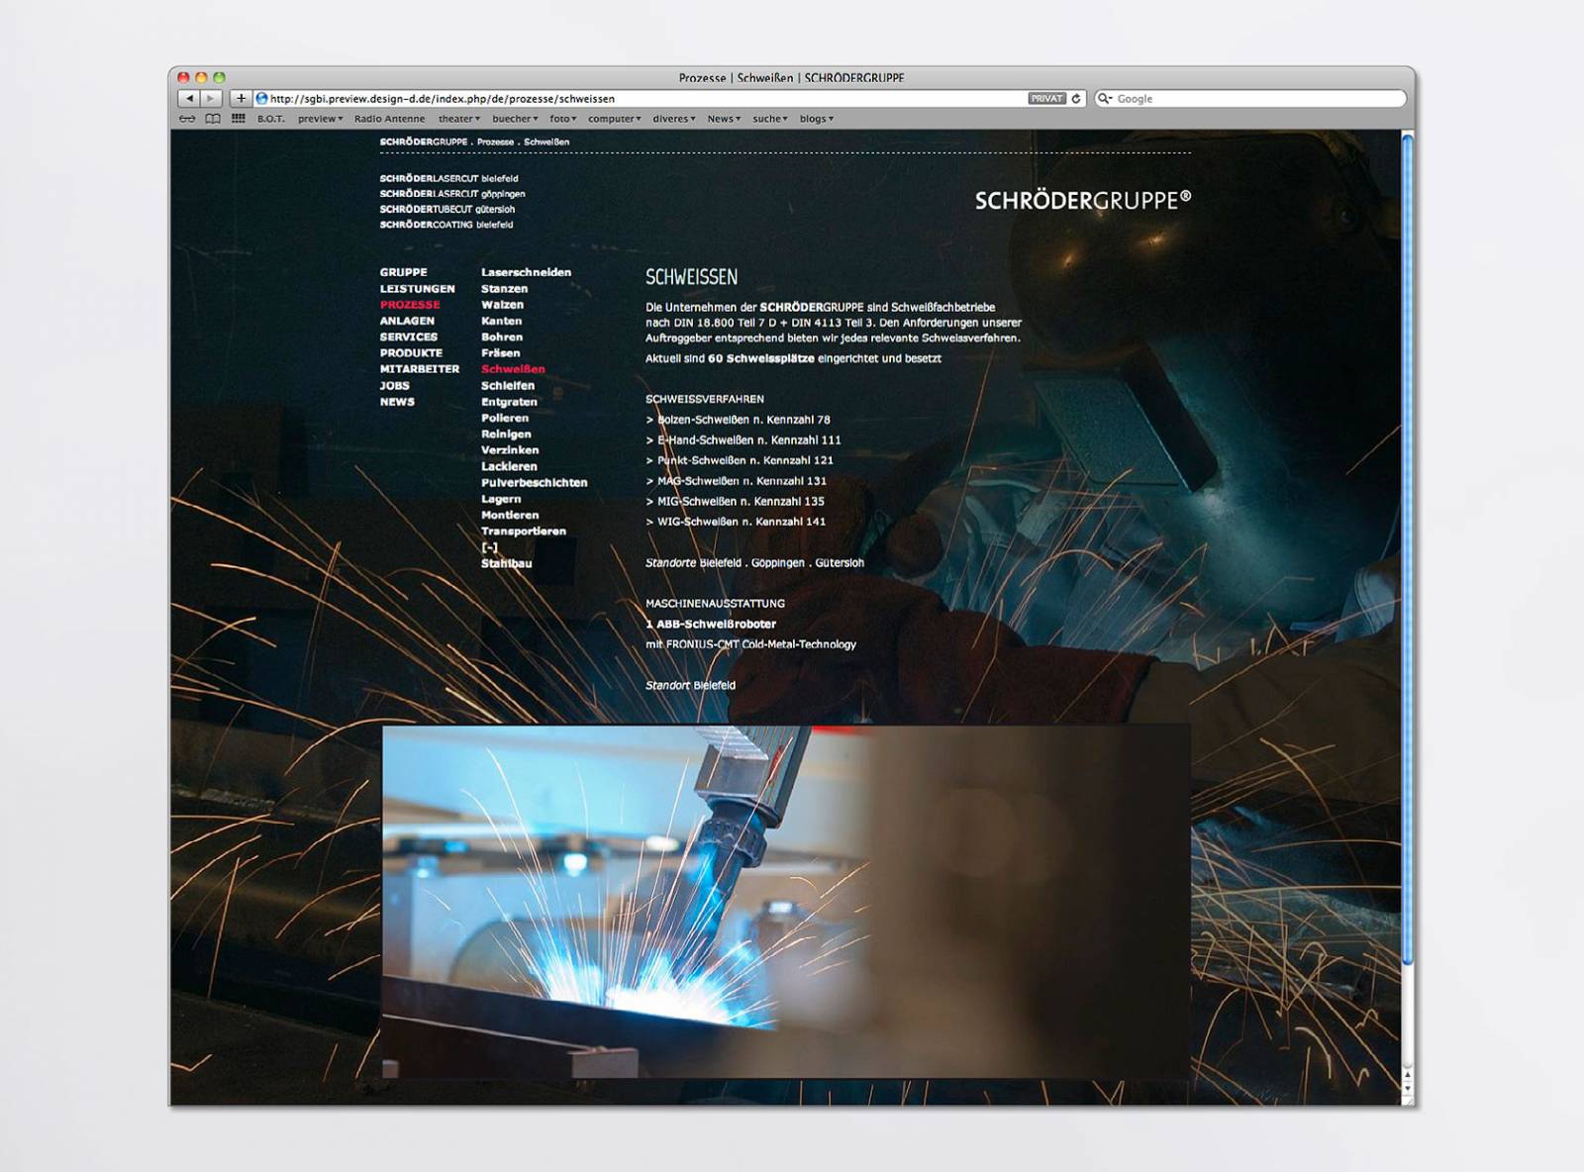Open the Polieren process link
Screen dimensions: 1584x1172
point(505,418)
